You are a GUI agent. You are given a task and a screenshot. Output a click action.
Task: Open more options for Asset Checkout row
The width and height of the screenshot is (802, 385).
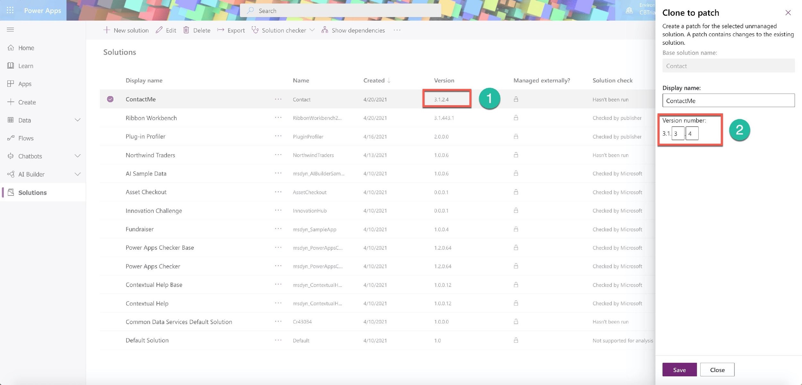pyautogui.click(x=278, y=192)
